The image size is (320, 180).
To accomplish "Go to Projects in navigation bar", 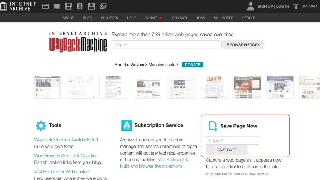I will 110,18.
